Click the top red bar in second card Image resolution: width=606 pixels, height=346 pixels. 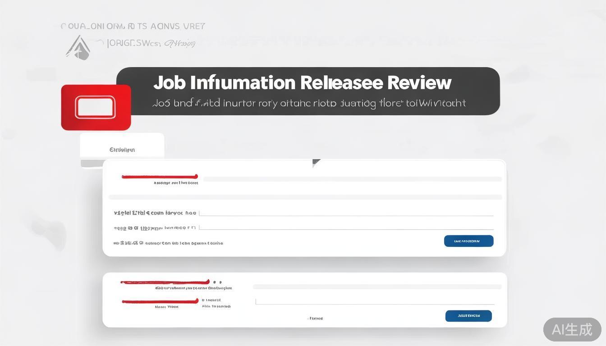coord(165,282)
